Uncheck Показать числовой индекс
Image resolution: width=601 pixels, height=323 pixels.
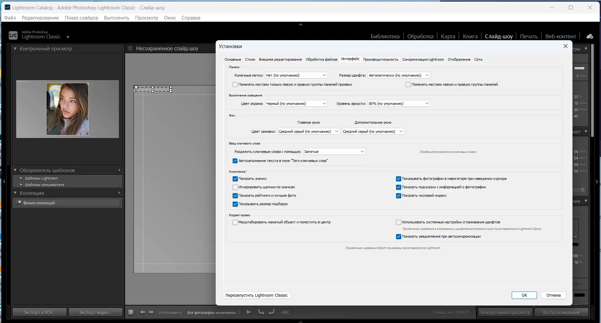tap(399, 195)
